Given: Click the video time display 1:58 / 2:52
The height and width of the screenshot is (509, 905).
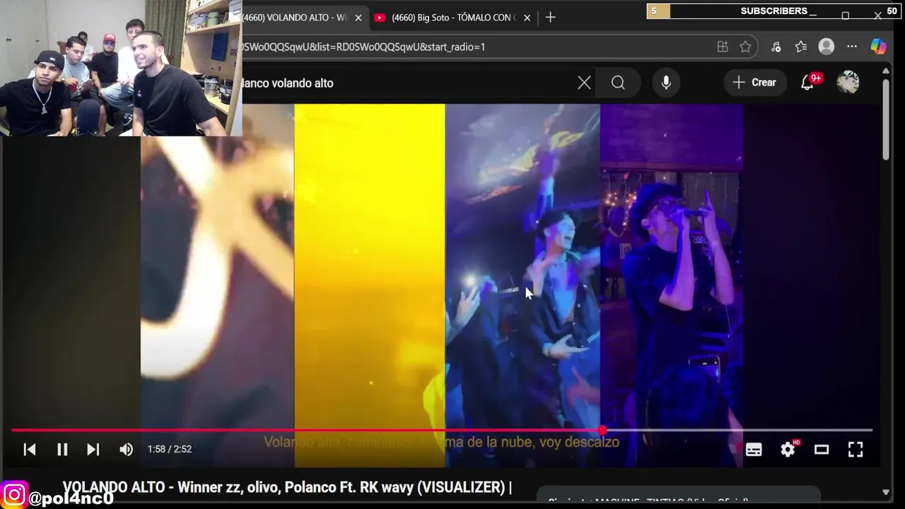Looking at the screenshot, I should click(x=170, y=449).
